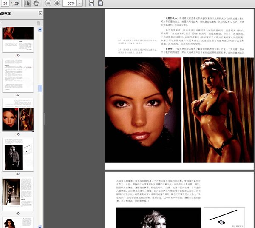Screen dimensions: 255x228
Task: Select the text selection arrow tool
Action: click(28, 3)
